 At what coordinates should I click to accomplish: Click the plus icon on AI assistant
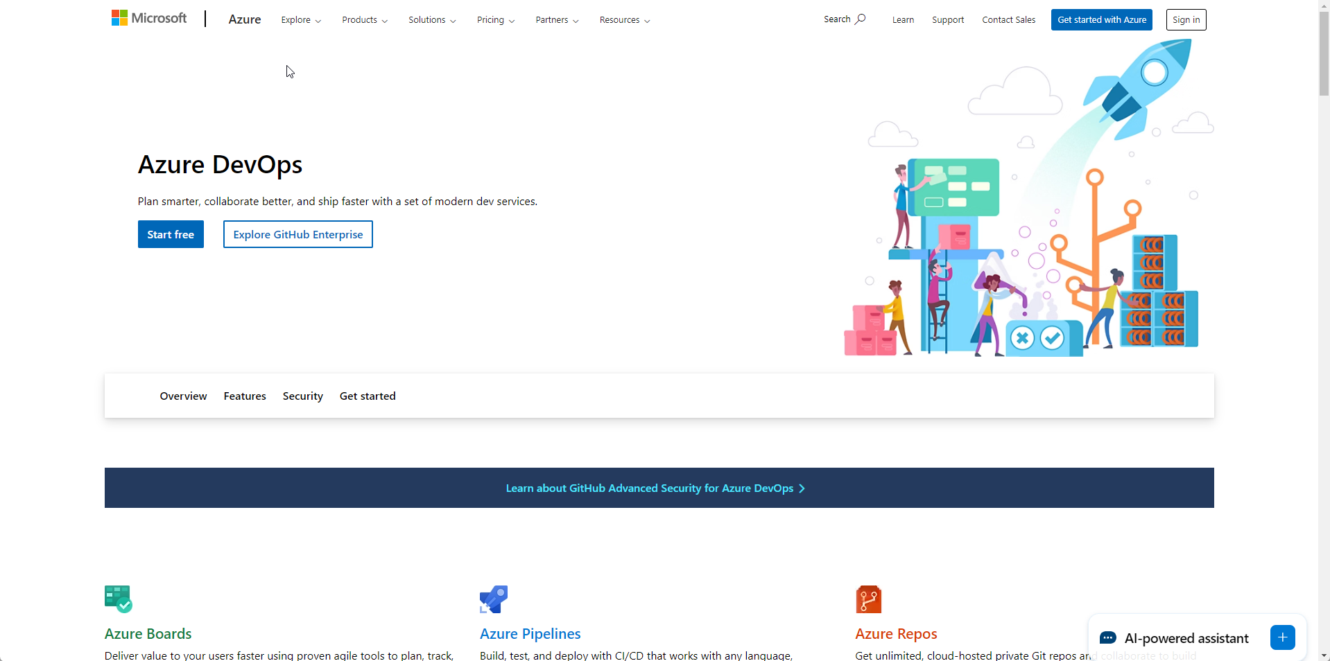pos(1283,637)
